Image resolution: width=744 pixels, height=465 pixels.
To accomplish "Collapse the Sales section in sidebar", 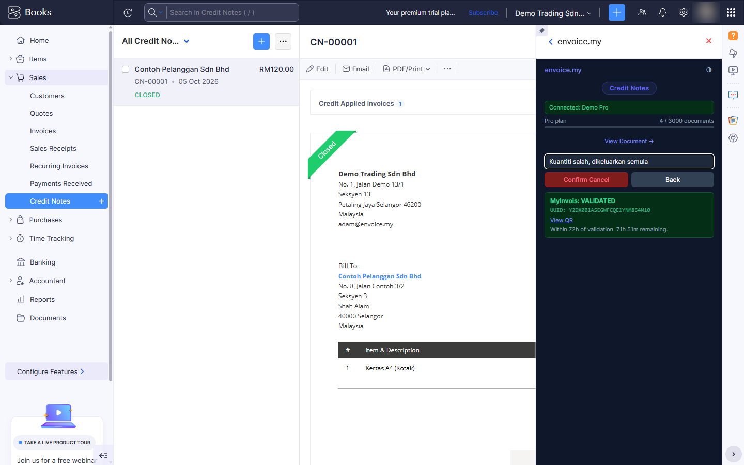I will [x=11, y=78].
